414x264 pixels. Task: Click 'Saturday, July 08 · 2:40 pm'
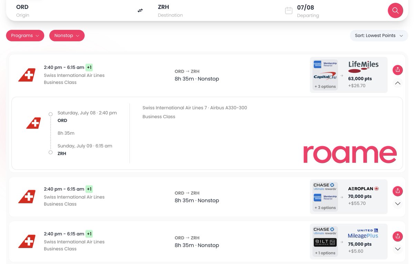pos(87,113)
